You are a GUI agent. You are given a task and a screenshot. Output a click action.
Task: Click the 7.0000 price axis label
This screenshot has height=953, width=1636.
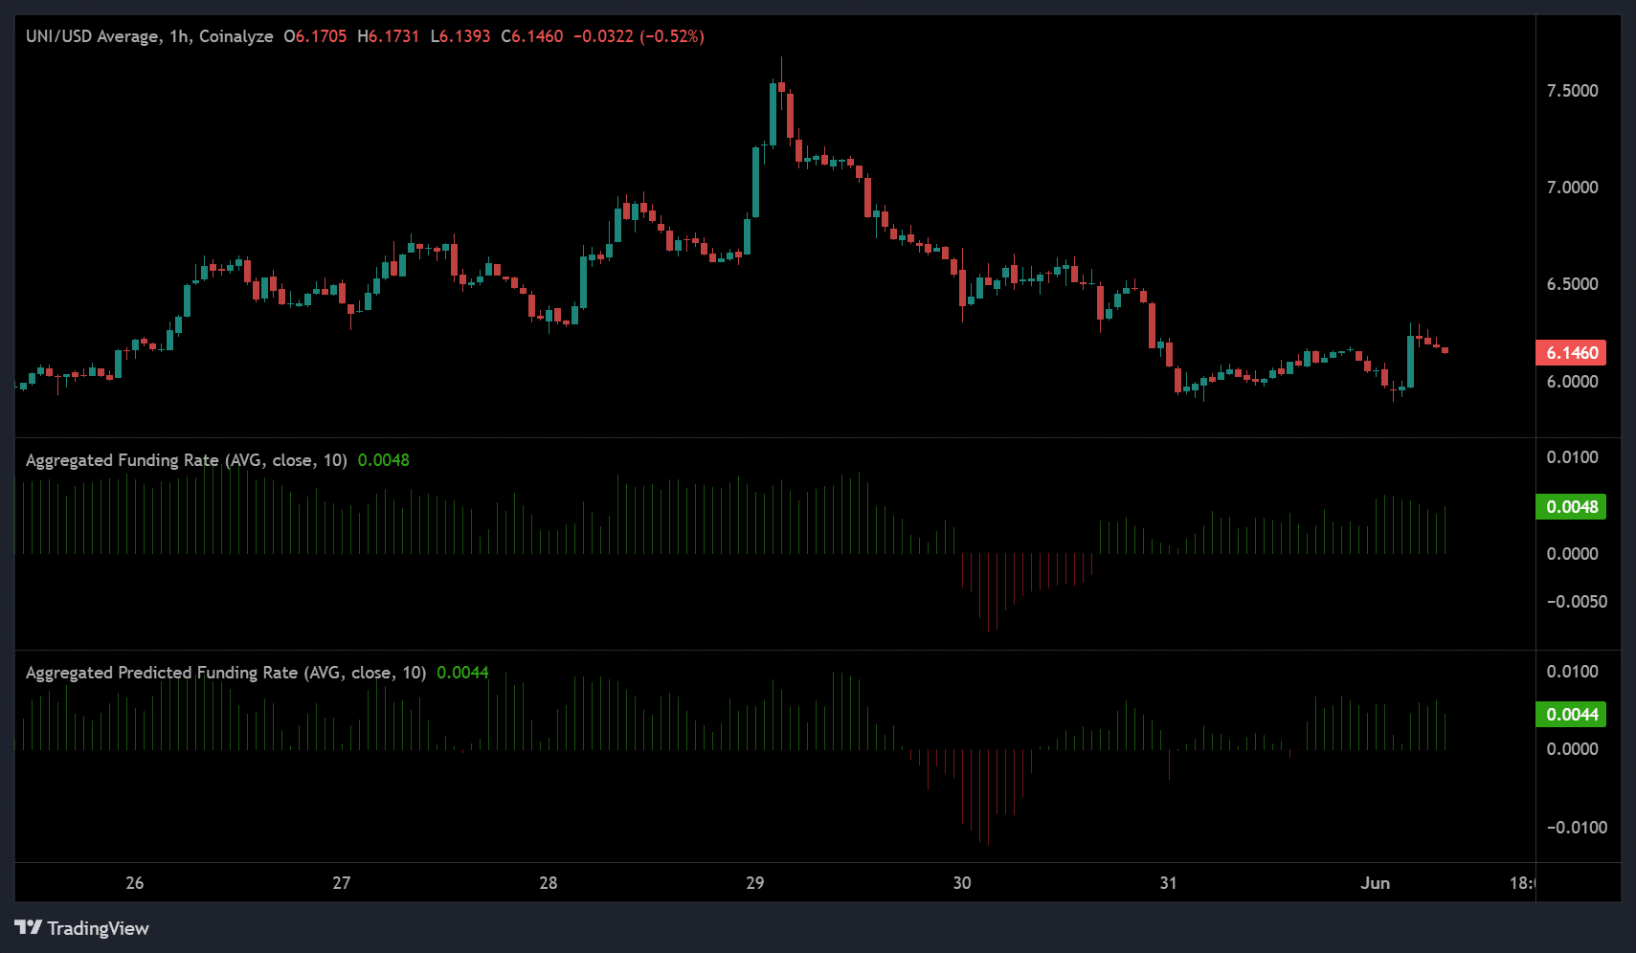tap(1572, 188)
